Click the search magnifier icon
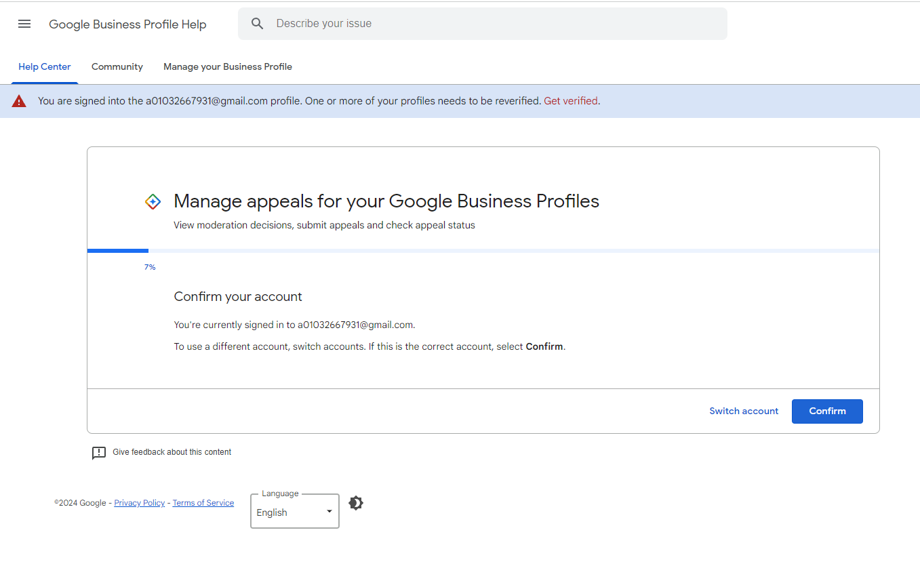 pos(257,24)
